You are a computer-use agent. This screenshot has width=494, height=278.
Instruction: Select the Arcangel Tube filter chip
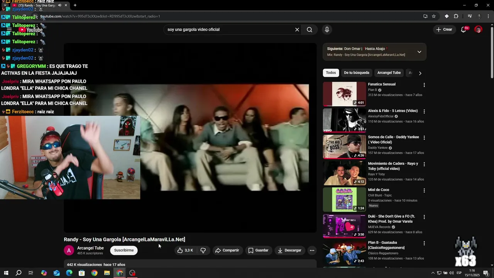point(389,73)
